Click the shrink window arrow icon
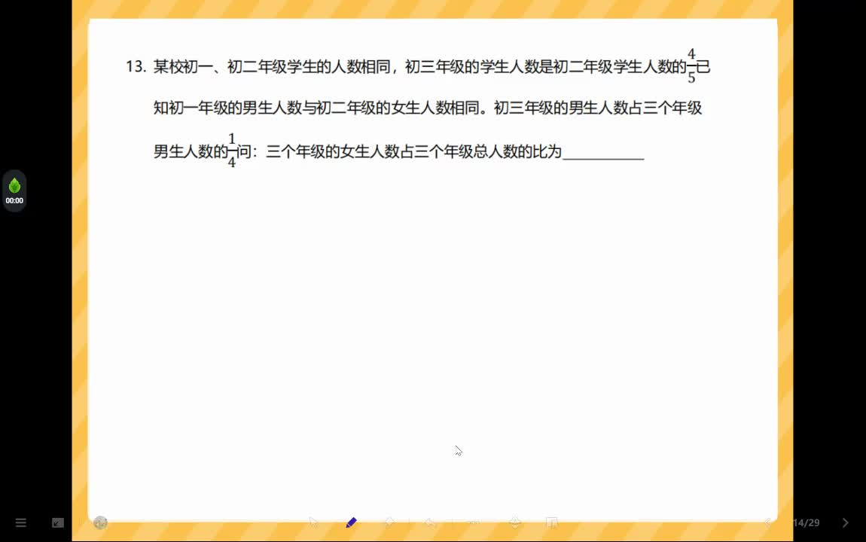The height and width of the screenshot is (542, 866). pyautogui.click(x=58, y=522)
